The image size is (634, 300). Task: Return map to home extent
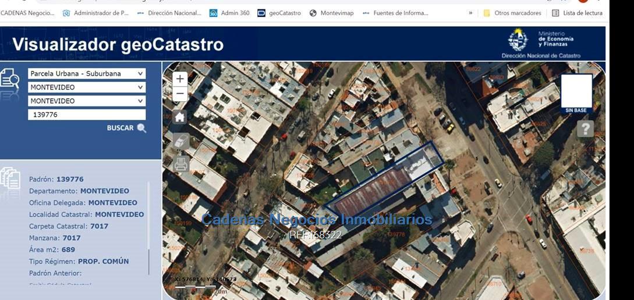click(x=180, y=117)
